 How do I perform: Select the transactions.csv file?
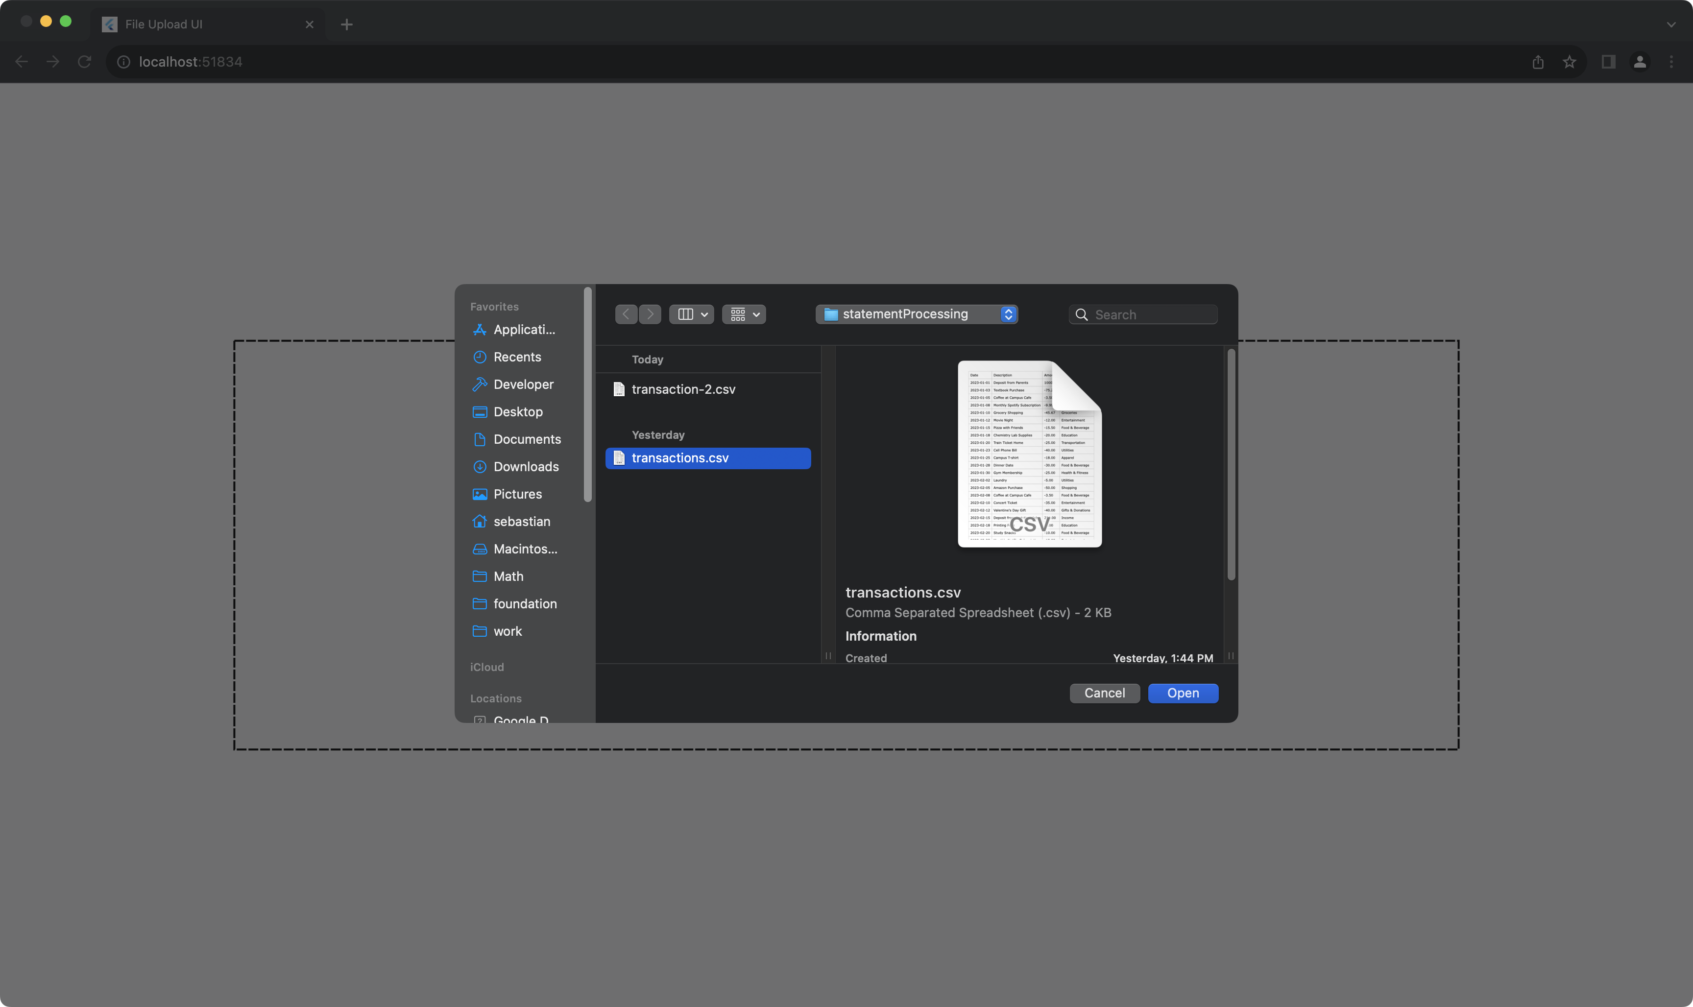click(680, 458)
